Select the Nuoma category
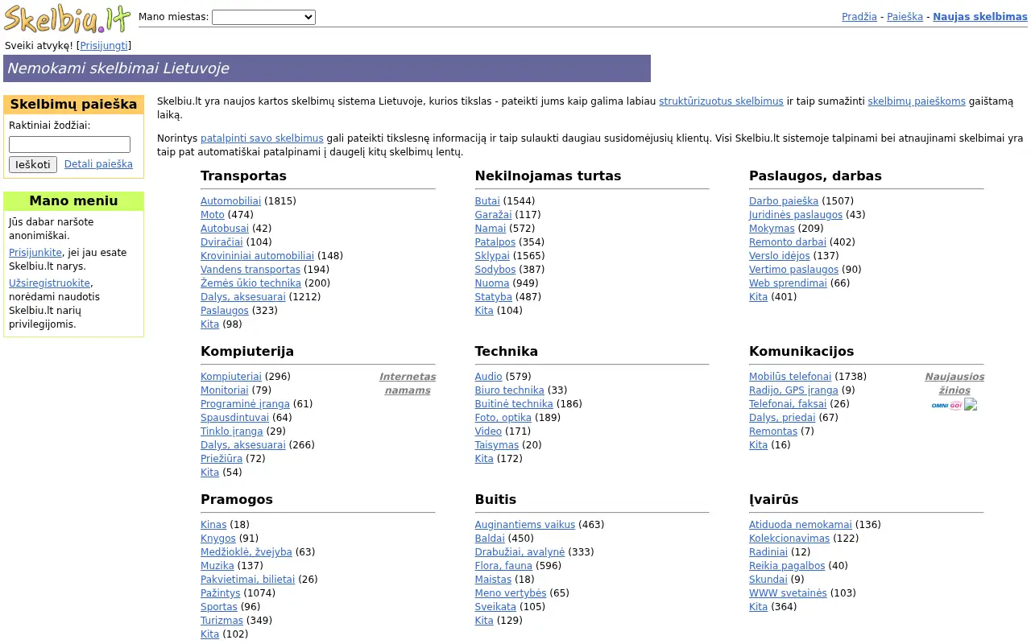1031x644 pixels. click(x=492, y=283)
